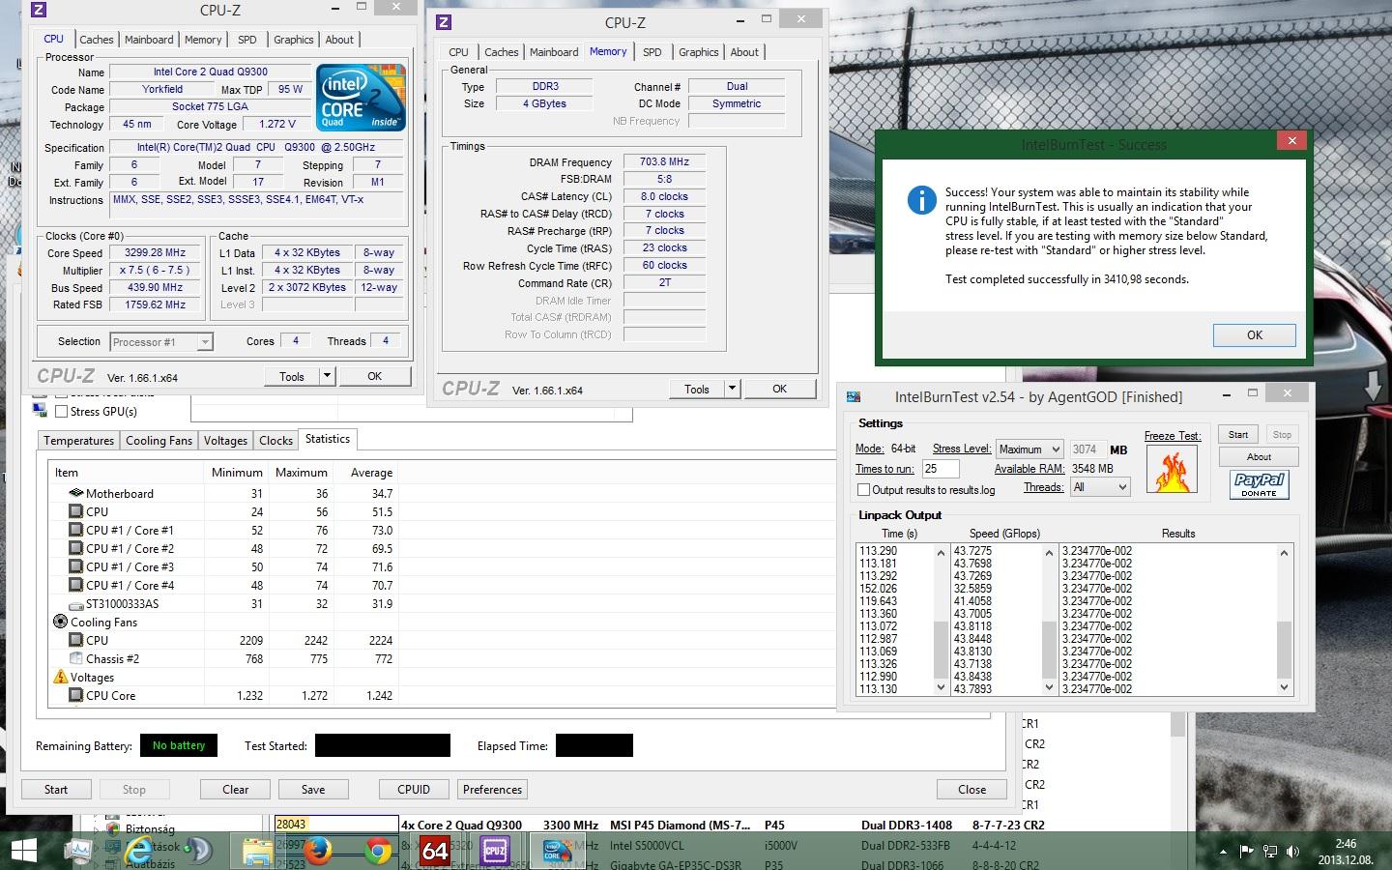Viewport: 1392px width, 870px height.
Task: Click the Clear button
Action: point(236,790)
